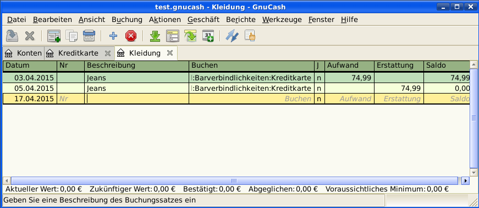The height and width of the screenshot is (208, 479).
Task: Toggle reconcile flag n in 17.04.2015 row
Action: 319,99
